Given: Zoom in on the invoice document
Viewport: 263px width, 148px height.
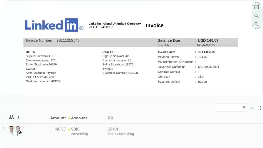Looking at the screenshot, I should 256,16.
